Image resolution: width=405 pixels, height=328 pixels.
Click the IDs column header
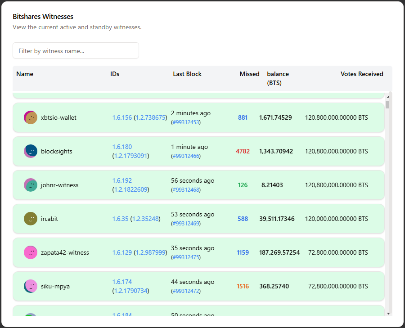(x=115, y=74)
